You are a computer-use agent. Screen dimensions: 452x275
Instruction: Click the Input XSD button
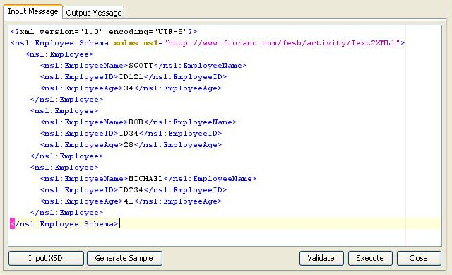(46, 258)
